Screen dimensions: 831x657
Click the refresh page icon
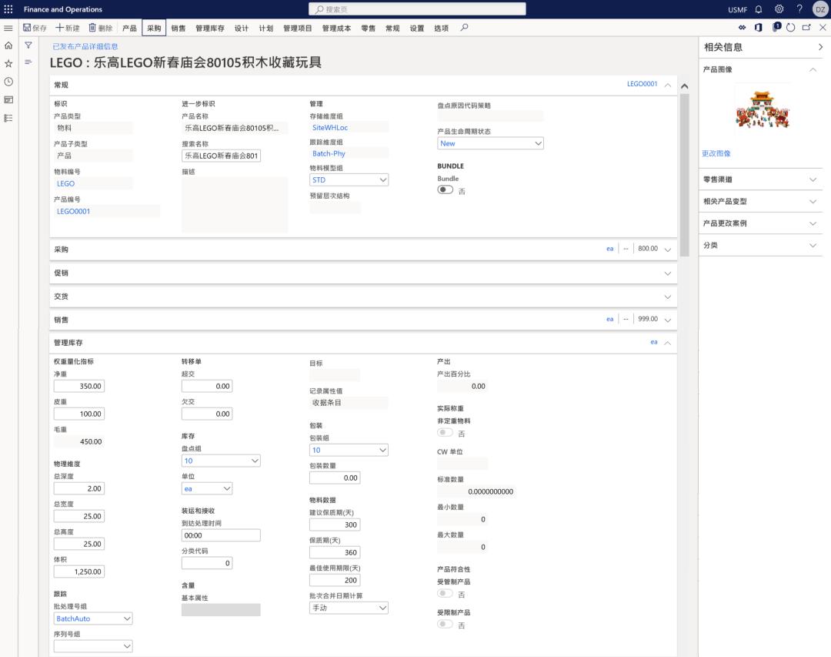[x=790, y=28]
